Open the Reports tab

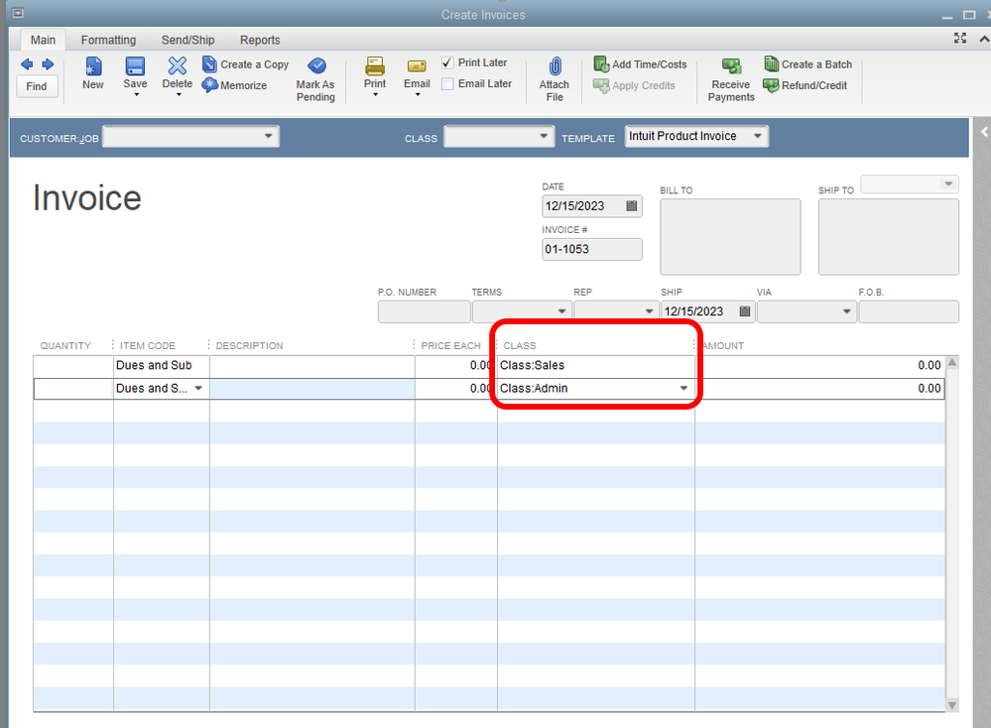point(260,40)
